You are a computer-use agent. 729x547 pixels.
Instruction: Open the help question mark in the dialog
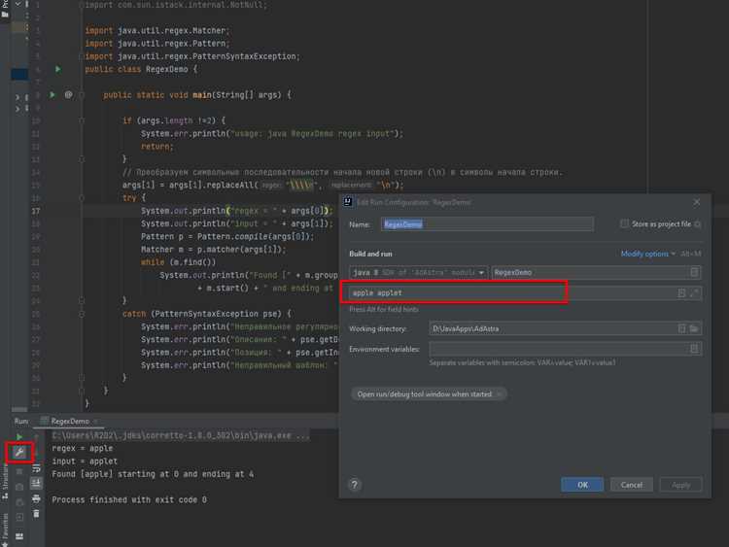click(x=354, y=485)
